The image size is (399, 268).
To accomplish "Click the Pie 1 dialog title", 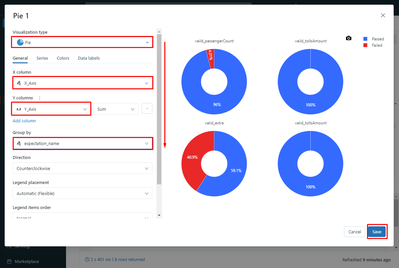I will (x=21, y=16).
